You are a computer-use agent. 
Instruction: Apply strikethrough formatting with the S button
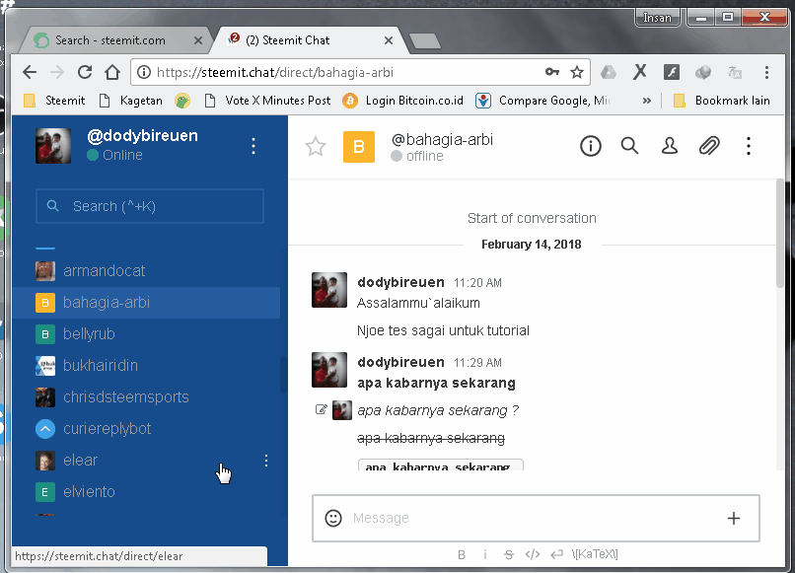(x=509, y=554)
